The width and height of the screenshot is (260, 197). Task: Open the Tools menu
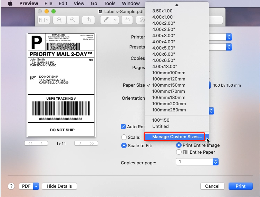pos(109,3)
